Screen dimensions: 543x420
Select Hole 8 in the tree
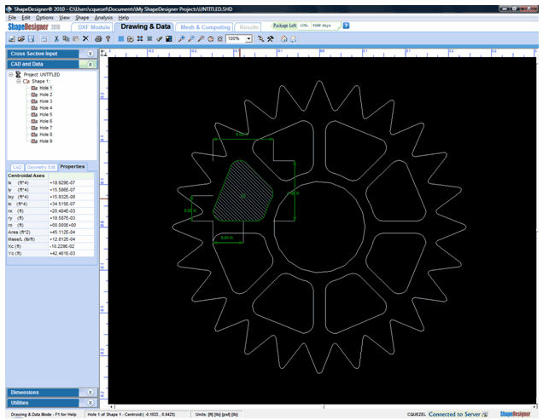(x=46, y=135)
